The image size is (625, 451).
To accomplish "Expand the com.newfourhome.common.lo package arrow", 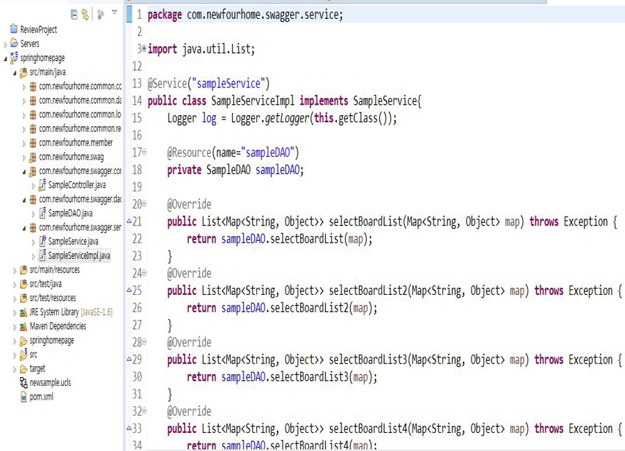I will [x=24, y=116].
